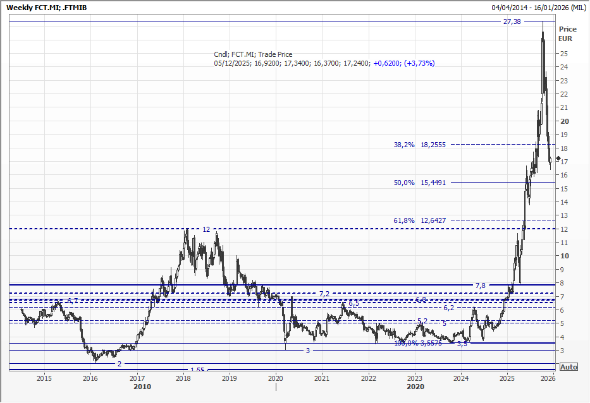Screen dimensions: 590x403
Task: Select the 27,38 top horizontal line label
Action: point(512,21)
